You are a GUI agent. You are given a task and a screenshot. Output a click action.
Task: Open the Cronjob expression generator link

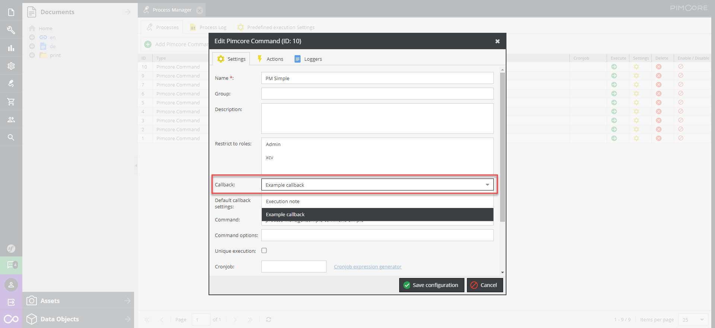pyautogui.click(x=368, y=266)
